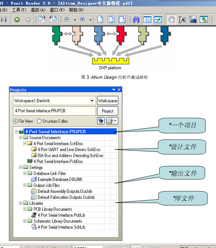Open the 帮助(H) menu

click(x=76, y=10)
